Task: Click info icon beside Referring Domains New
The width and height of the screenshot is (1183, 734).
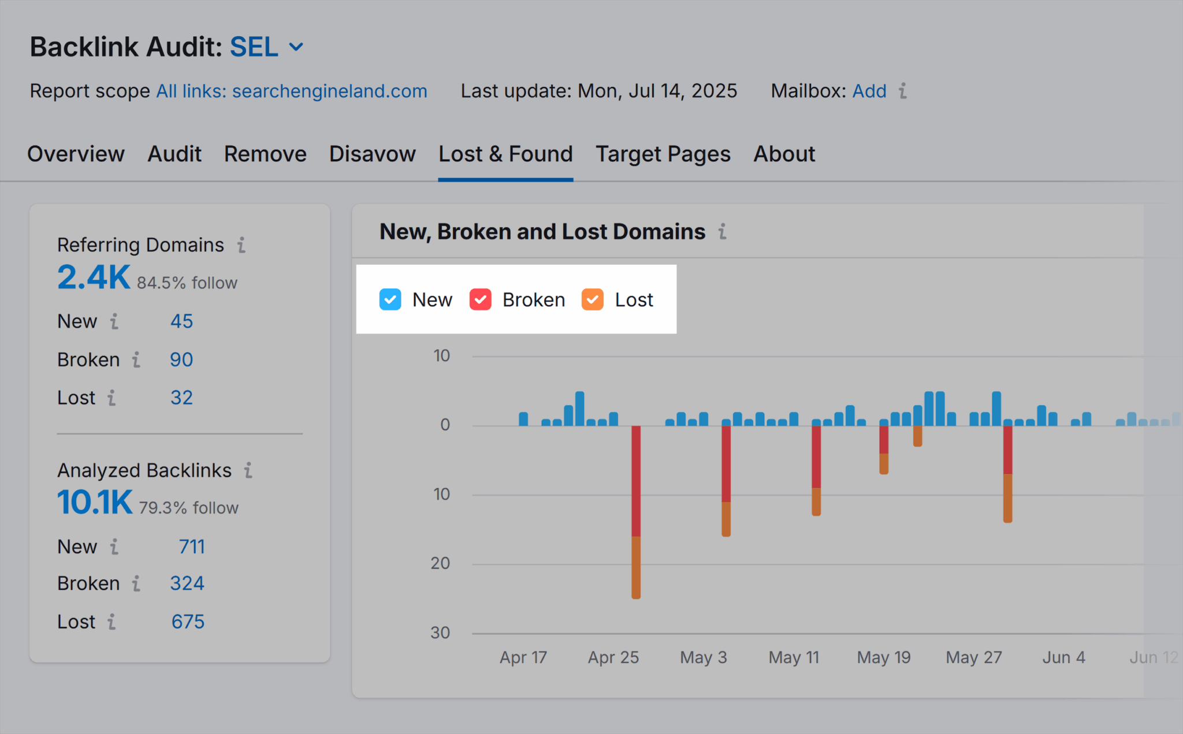Action: point(114,321)
